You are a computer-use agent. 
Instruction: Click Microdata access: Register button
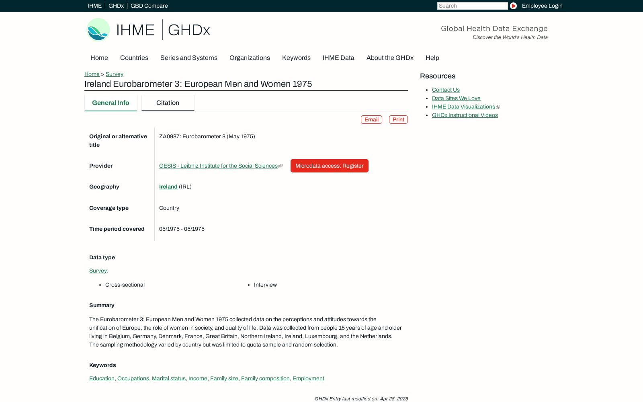[330, 166]
